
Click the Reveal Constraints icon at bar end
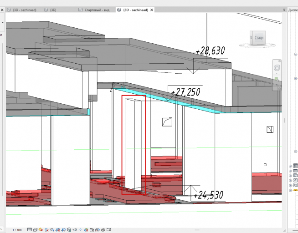(x=109, y=230)
